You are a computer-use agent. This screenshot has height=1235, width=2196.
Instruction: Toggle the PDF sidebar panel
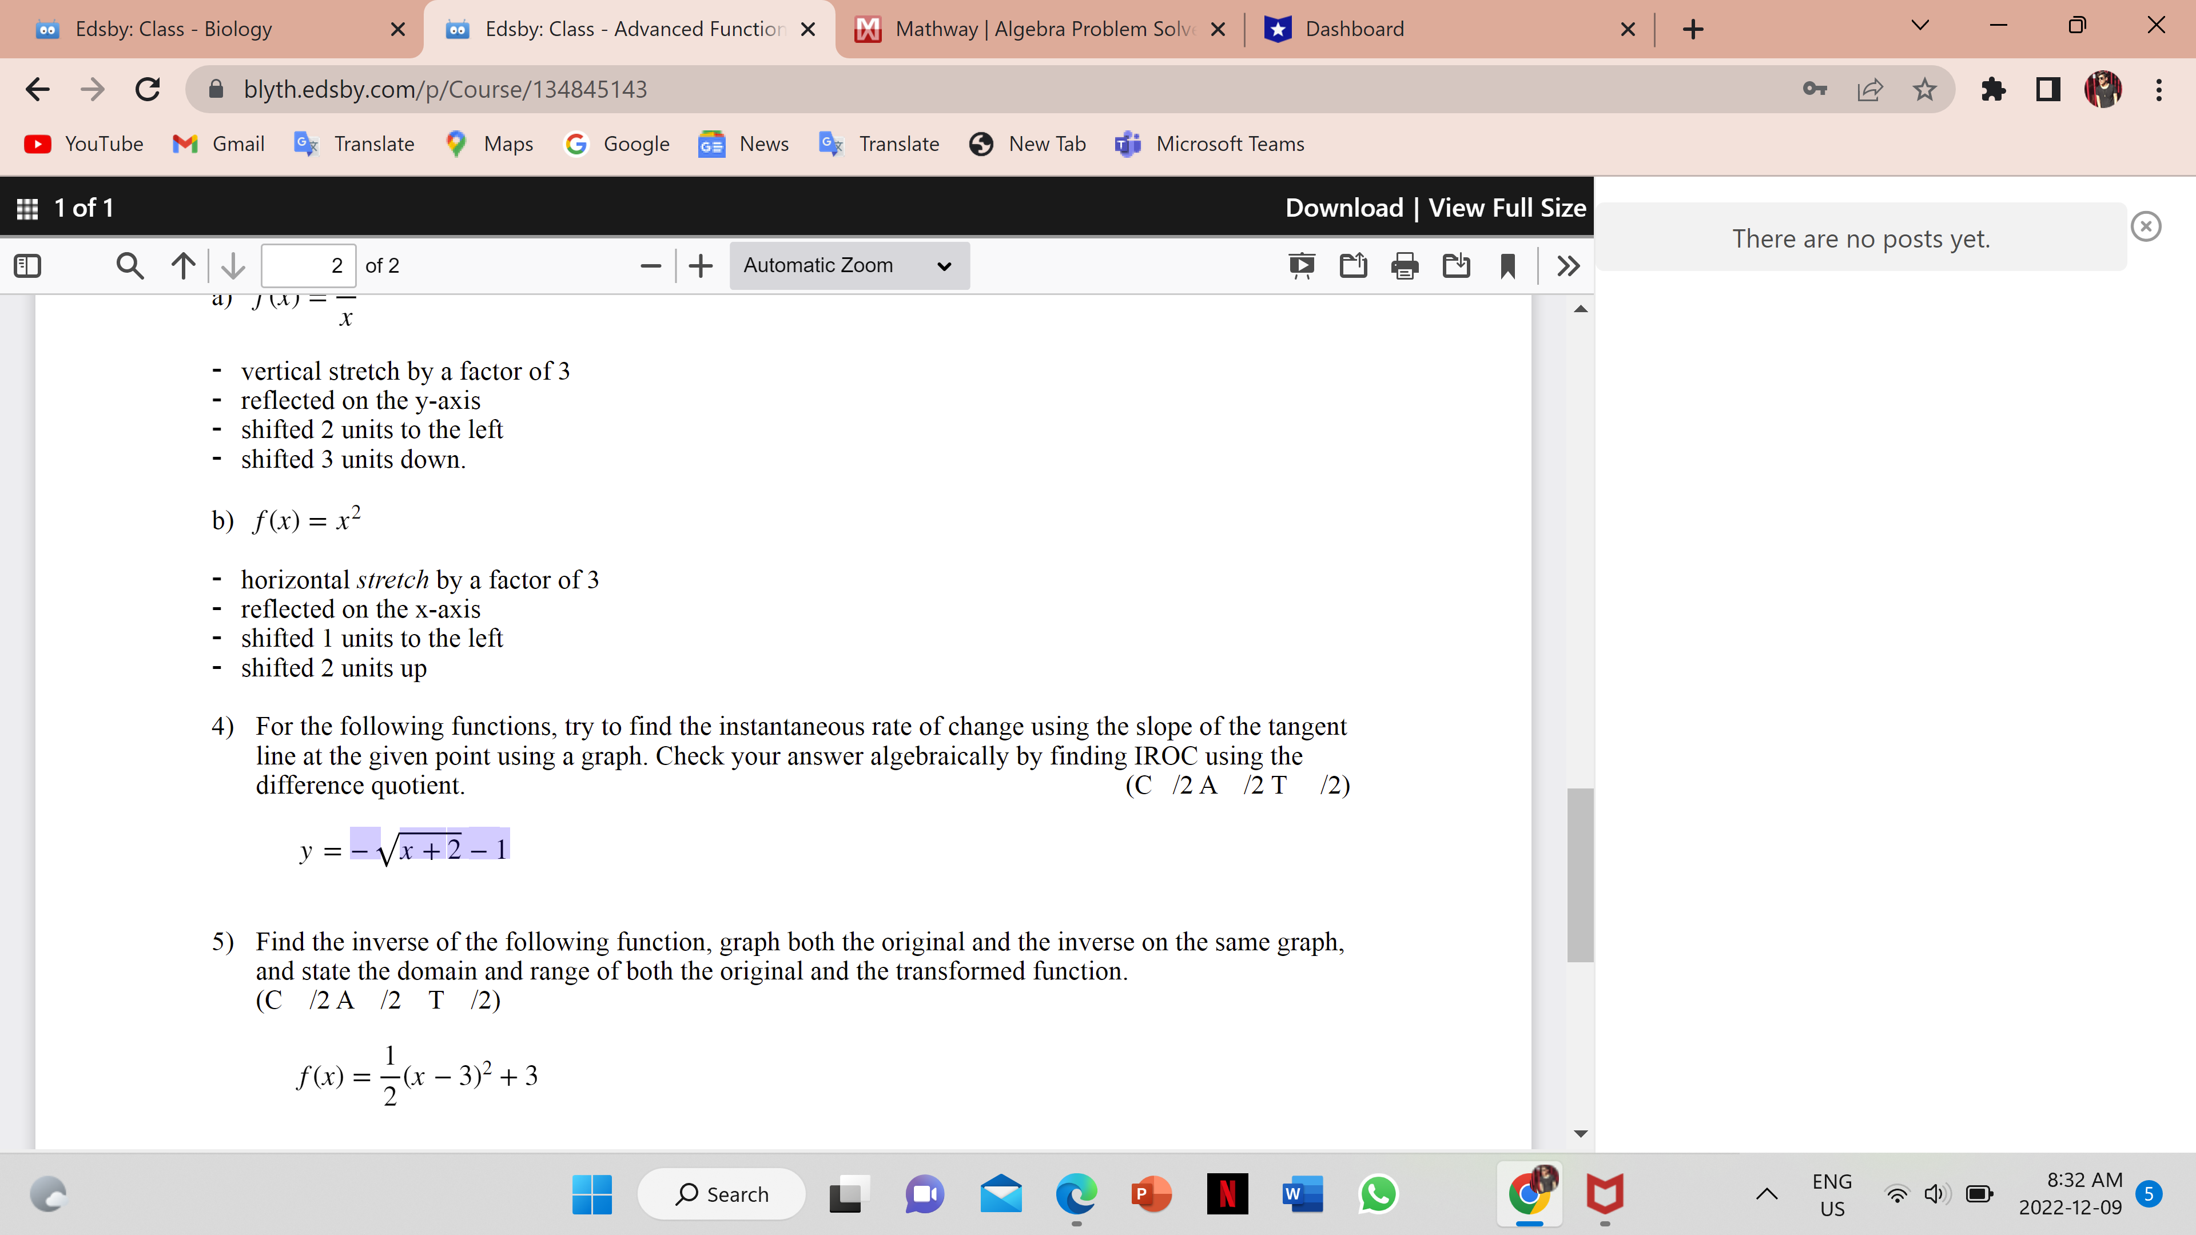tap(27, 265)
